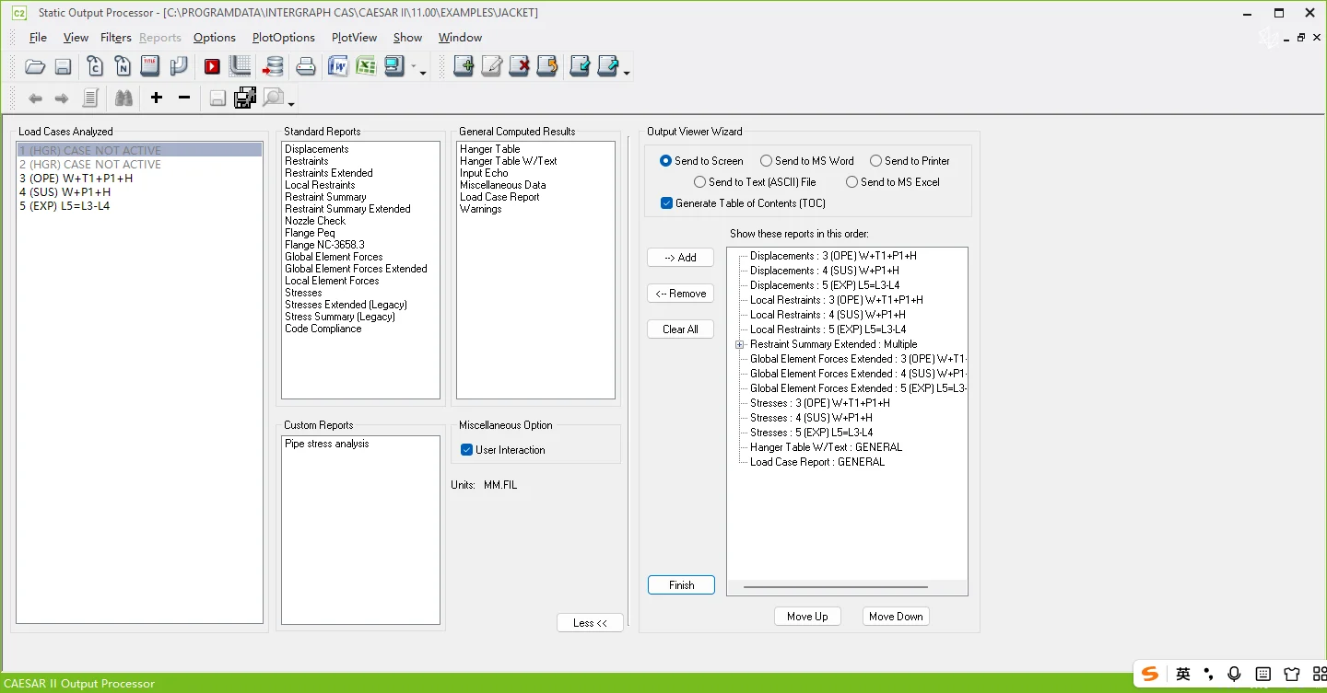Click the report icon with up-right arrow
Screen dimensions: 1327x693
coord(608,66)
